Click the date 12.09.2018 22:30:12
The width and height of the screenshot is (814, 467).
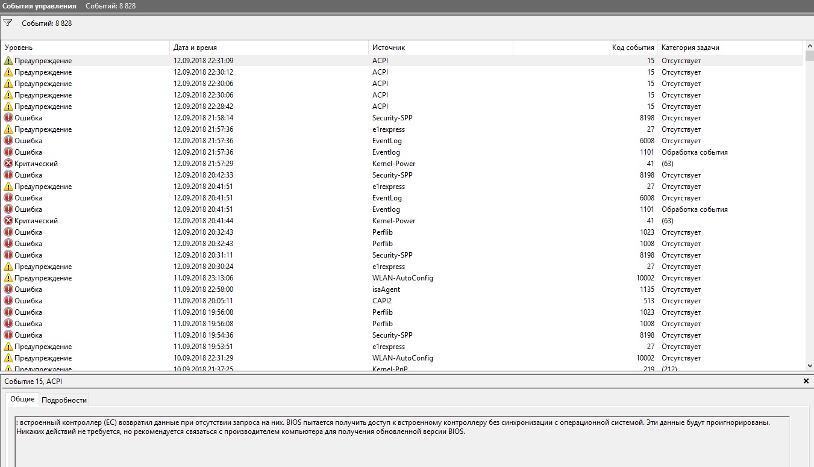pos(203,72)
